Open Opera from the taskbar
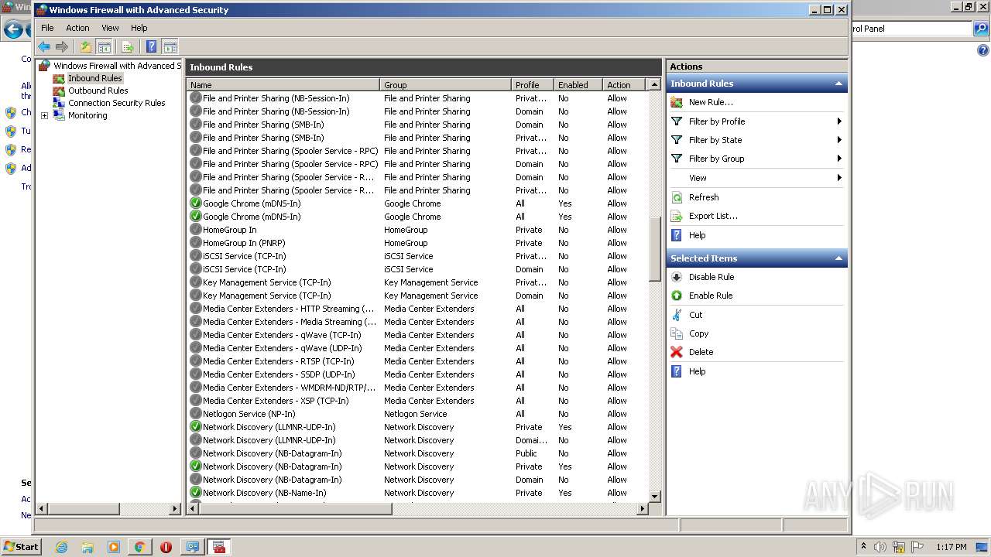The height and width of the screenshot is (557, 991). click(x=166, y=547)
